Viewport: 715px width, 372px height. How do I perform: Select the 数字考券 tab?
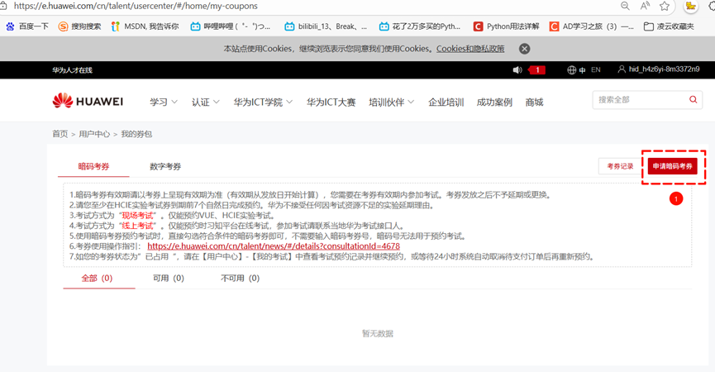coord(165,166)
